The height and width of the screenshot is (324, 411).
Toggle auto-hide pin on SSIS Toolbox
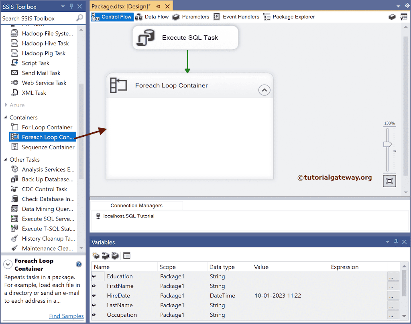(71, 6)
